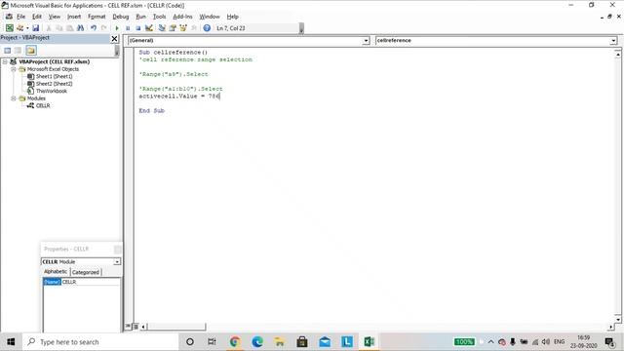
Task: Collapse the VBAProject (CELL REF.xlsm) node
Action: [5, 61]
